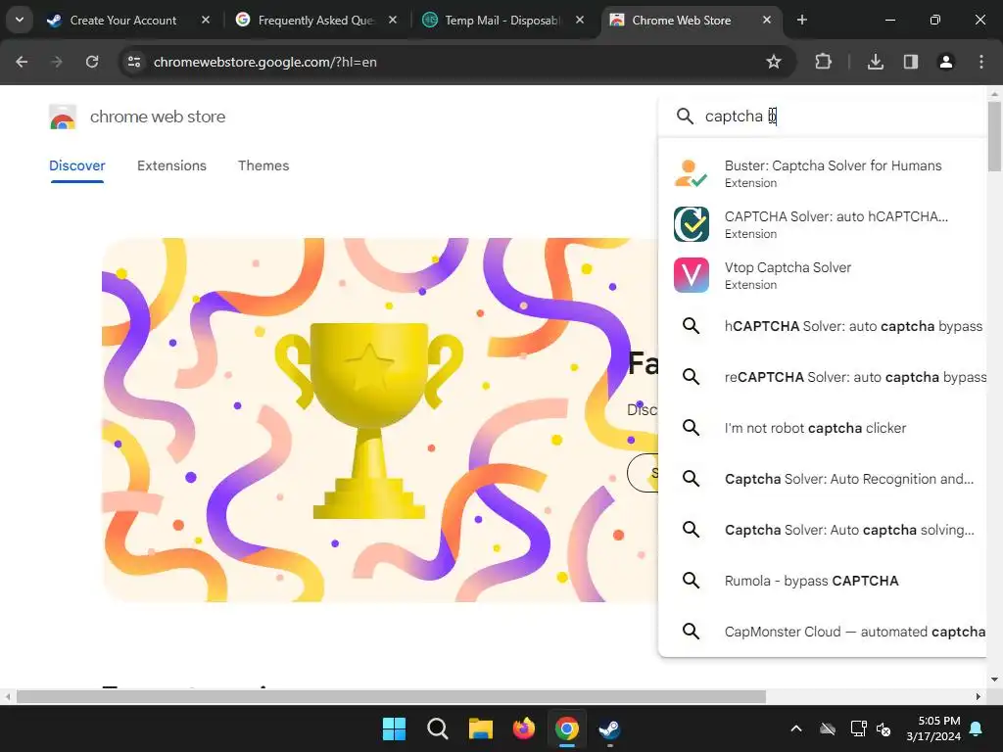
Task: Open the Windows Start menu
Action: 394,728
